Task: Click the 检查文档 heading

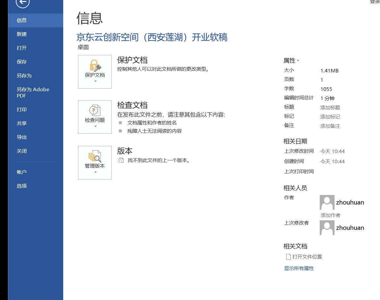Action: (132, 105)
